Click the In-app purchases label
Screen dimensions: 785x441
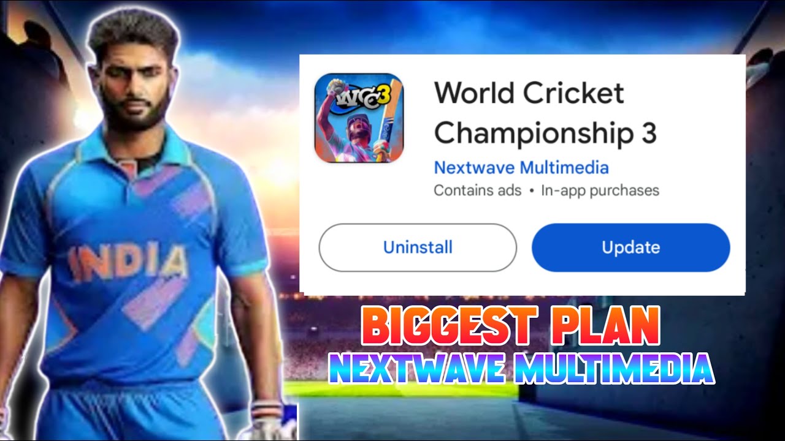point(600,190)
